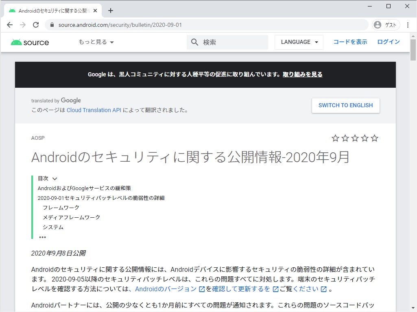Screen dimensions: 417x312
Task: Expand the ellipsis in the table of contents
Action: pyautogui.click(x=42, y=237)
